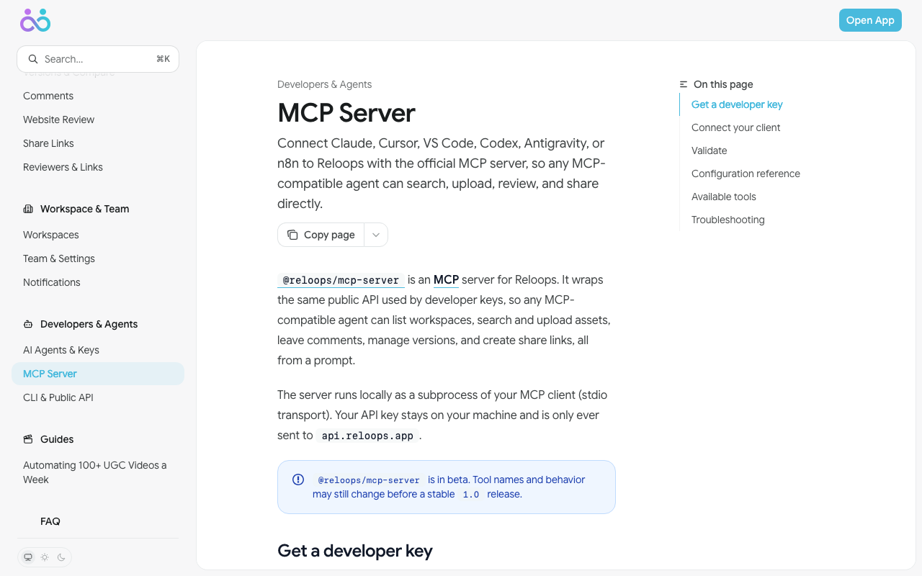Click the Developers & Agents robot icon

pyautogui.click(x=28, y=324)
